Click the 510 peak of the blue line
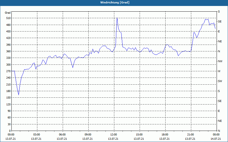The width and height of the screenshot is (228, 142). (x=117, y=18)
